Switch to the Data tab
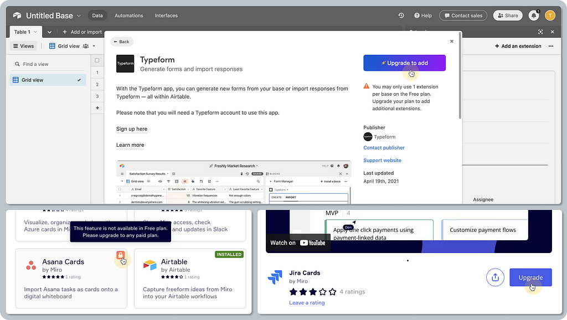This screenshot has height=320, width=567. [97, 16]
